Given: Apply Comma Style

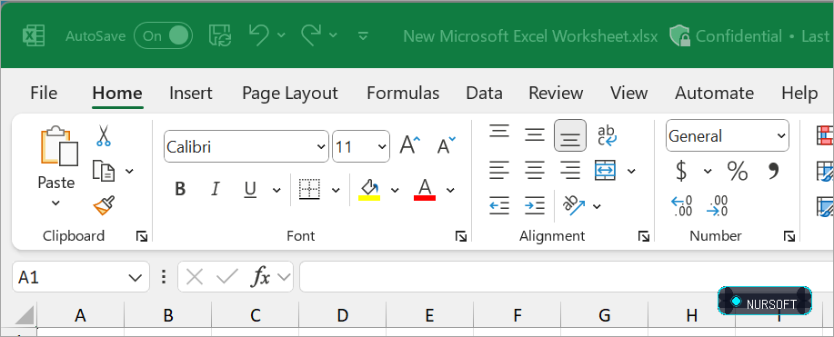Looking at the screenshot, I should (773, 171).
